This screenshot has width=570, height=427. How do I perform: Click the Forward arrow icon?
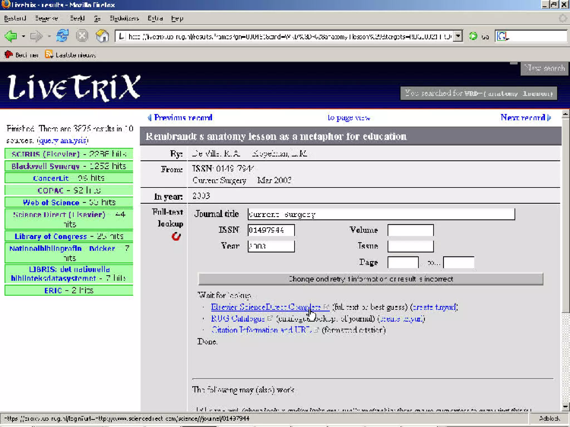click(x=36, y=36)
